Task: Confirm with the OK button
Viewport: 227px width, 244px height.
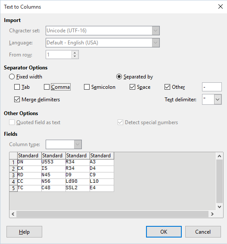Action: pos(164,231)
